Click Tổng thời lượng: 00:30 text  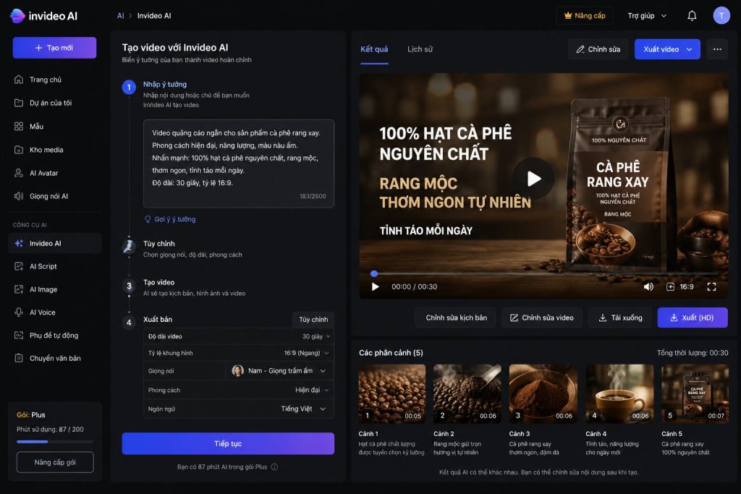pyautogui.click(x=693, y=353)
